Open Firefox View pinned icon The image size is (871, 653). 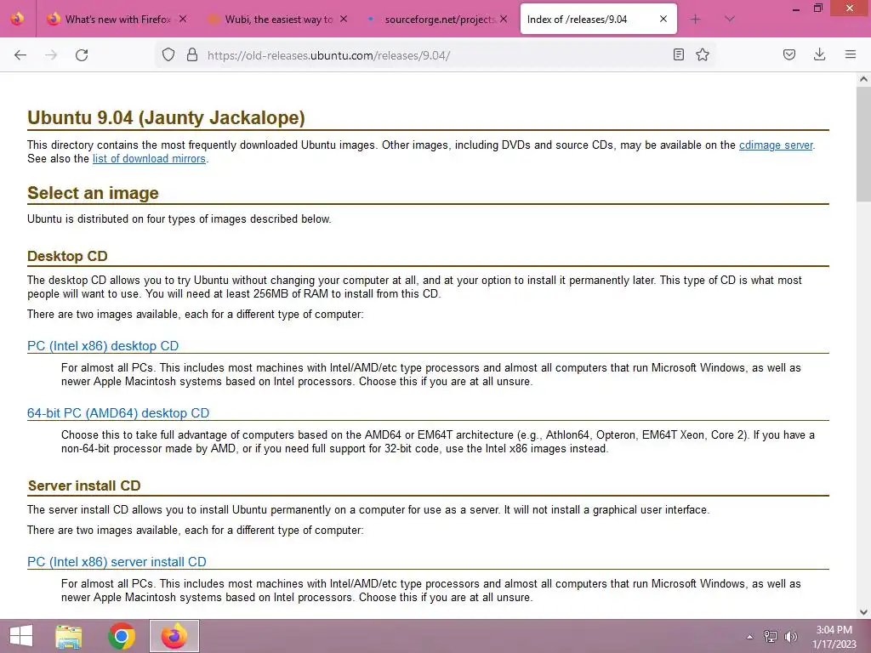click(x=17, y=19)
